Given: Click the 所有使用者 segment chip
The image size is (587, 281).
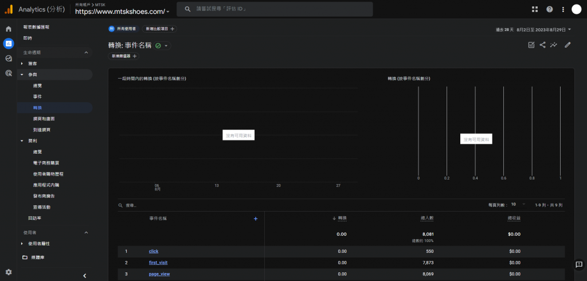Looking at the screenshot, I should pos(124,29).
